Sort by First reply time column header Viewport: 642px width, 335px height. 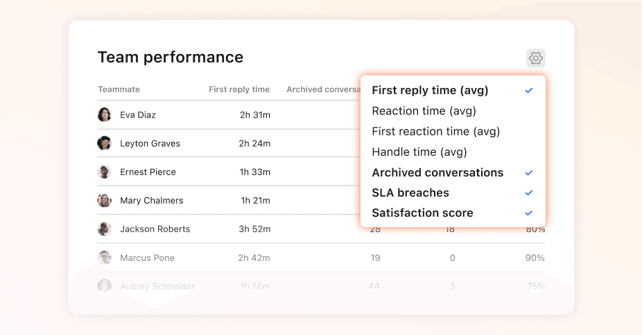click(x=239, y=89)
